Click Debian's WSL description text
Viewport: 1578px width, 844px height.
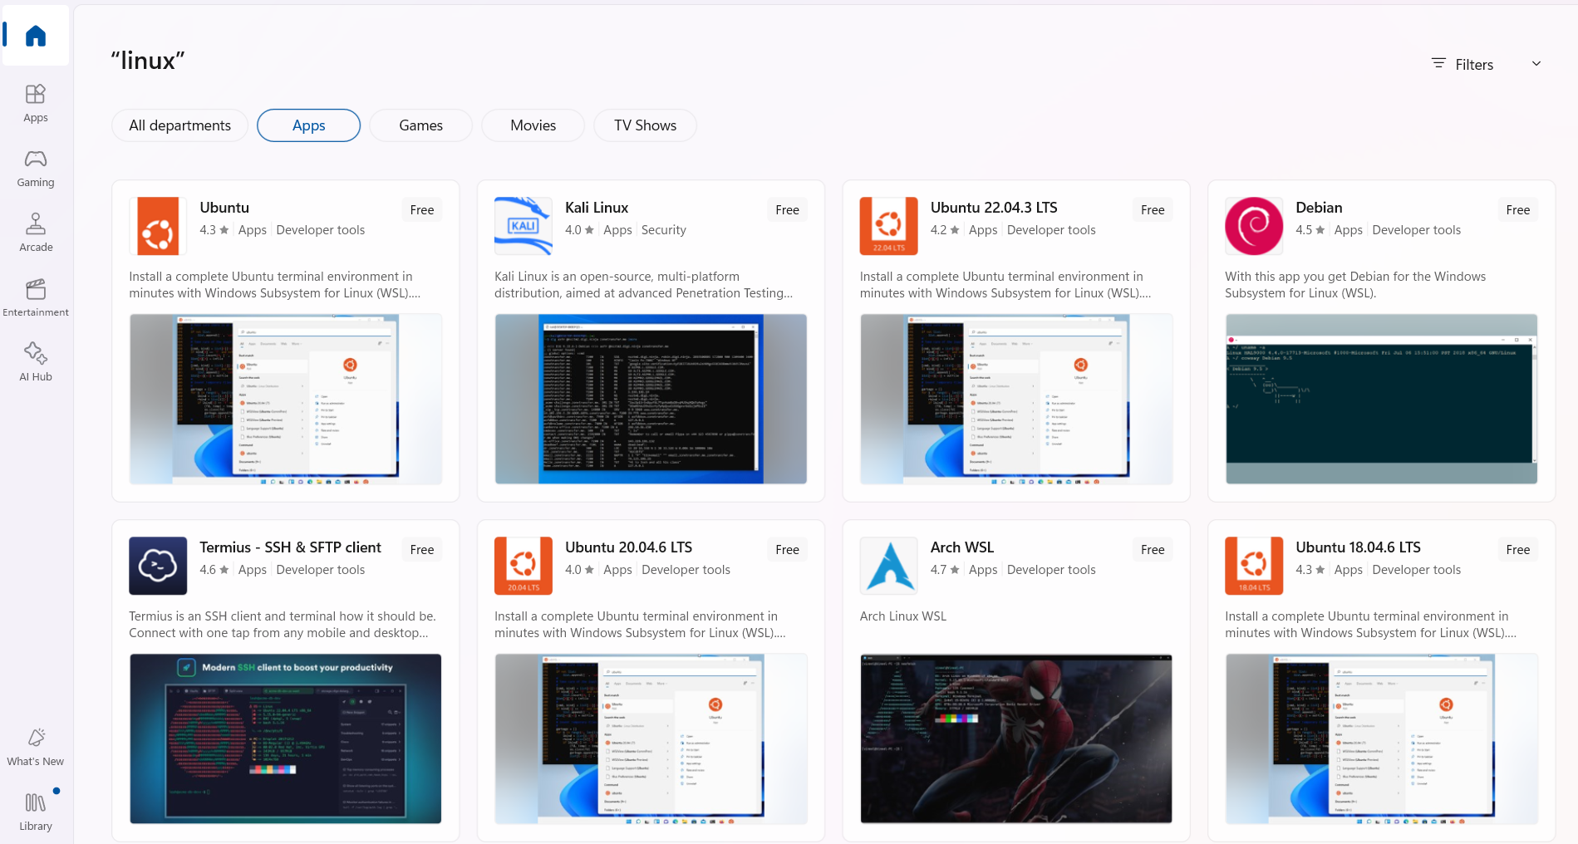(1355, 285)
